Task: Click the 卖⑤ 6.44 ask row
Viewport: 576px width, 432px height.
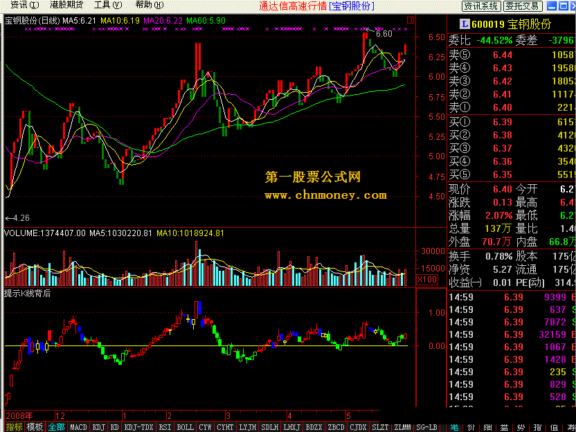Action: 512,55
